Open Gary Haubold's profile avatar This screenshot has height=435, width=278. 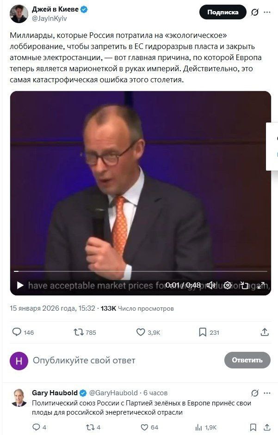click(x=19, y=398)
